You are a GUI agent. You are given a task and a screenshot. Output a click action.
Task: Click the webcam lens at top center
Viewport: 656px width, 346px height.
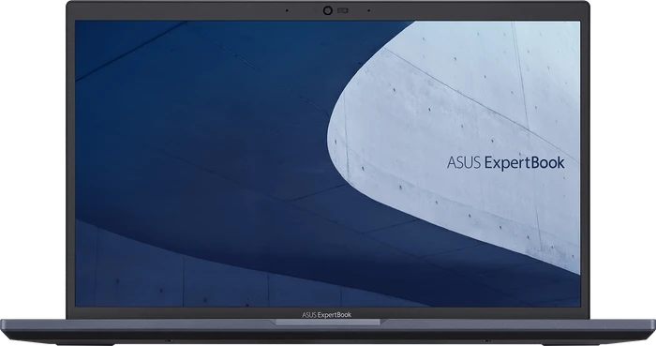[328, 11]
